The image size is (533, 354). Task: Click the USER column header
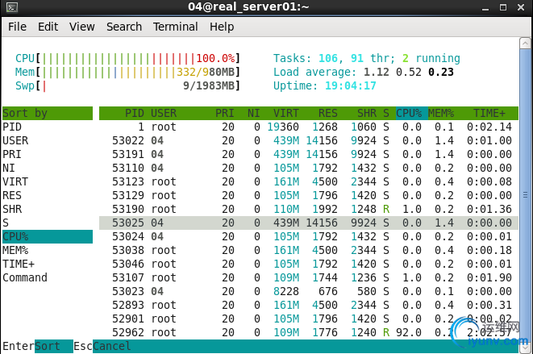pos(164,113)
